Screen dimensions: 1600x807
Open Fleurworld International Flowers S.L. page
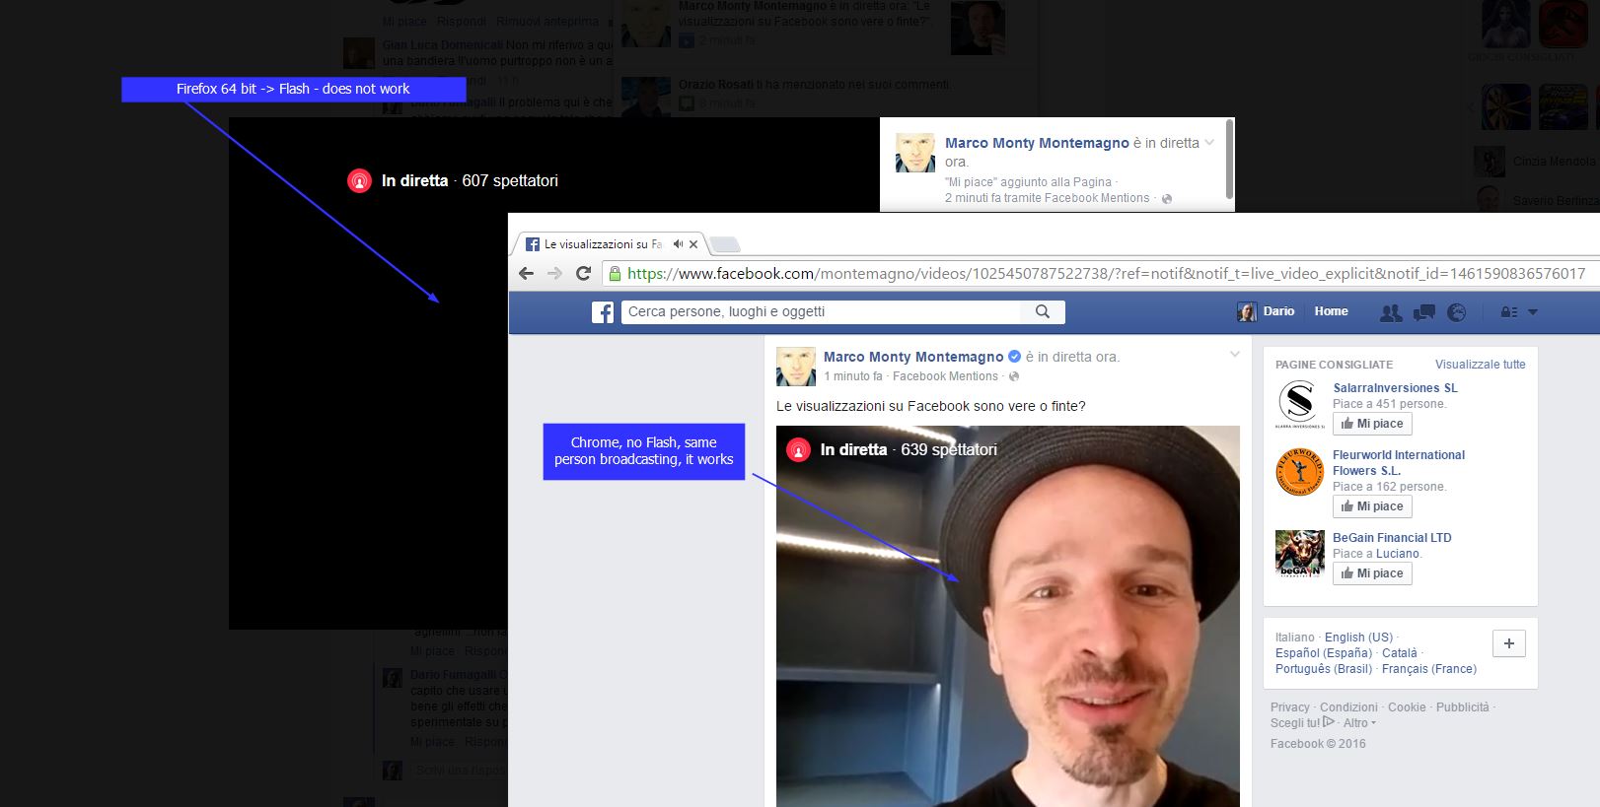pos(1399,463)
